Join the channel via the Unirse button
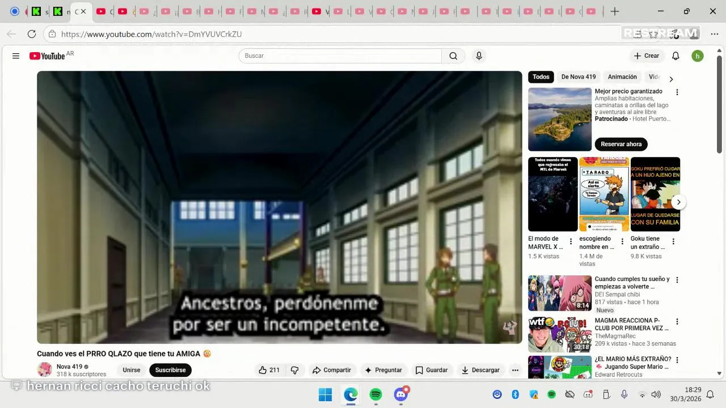The image size is (726, 408). coord(132,370)
